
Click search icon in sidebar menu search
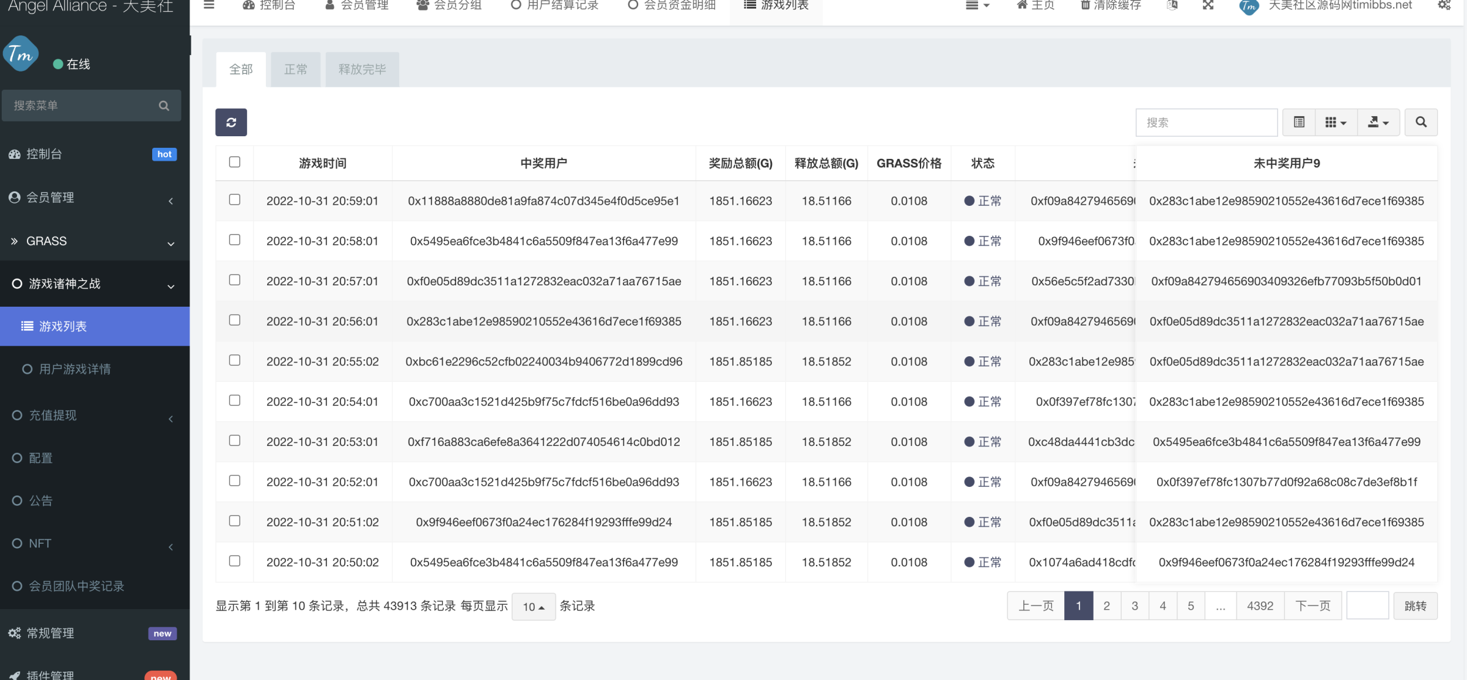tap(164, 106)
